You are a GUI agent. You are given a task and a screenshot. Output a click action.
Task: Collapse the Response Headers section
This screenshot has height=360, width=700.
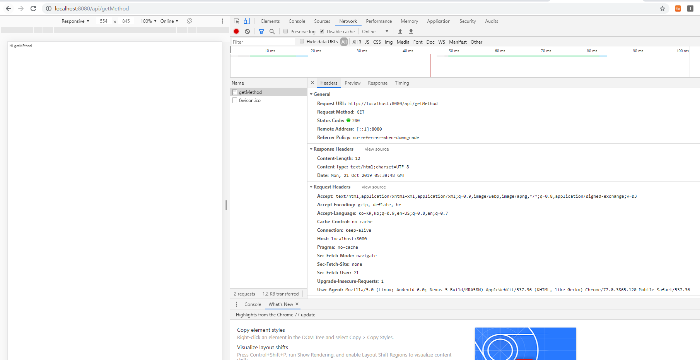coord(311,149)
